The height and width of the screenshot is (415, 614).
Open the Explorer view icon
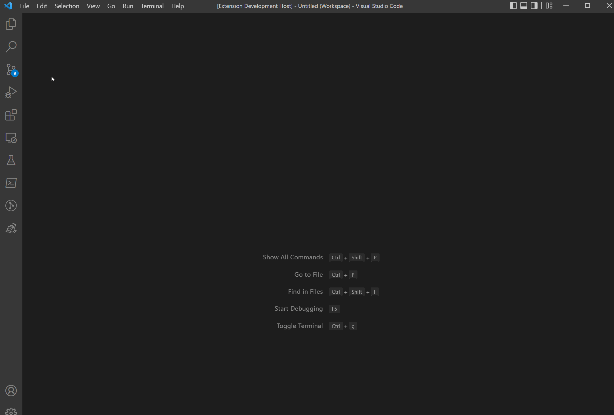(x=11, y=24)
